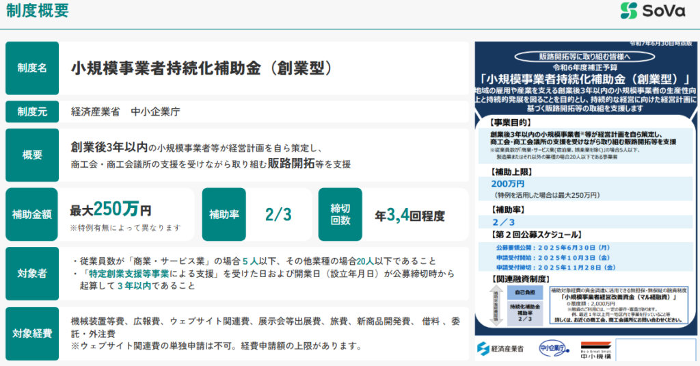The width and height of the screenshot is (700, 366).
Task: Click the 自己負担 box in the flyer diagram
Action: tap(524, 292)
